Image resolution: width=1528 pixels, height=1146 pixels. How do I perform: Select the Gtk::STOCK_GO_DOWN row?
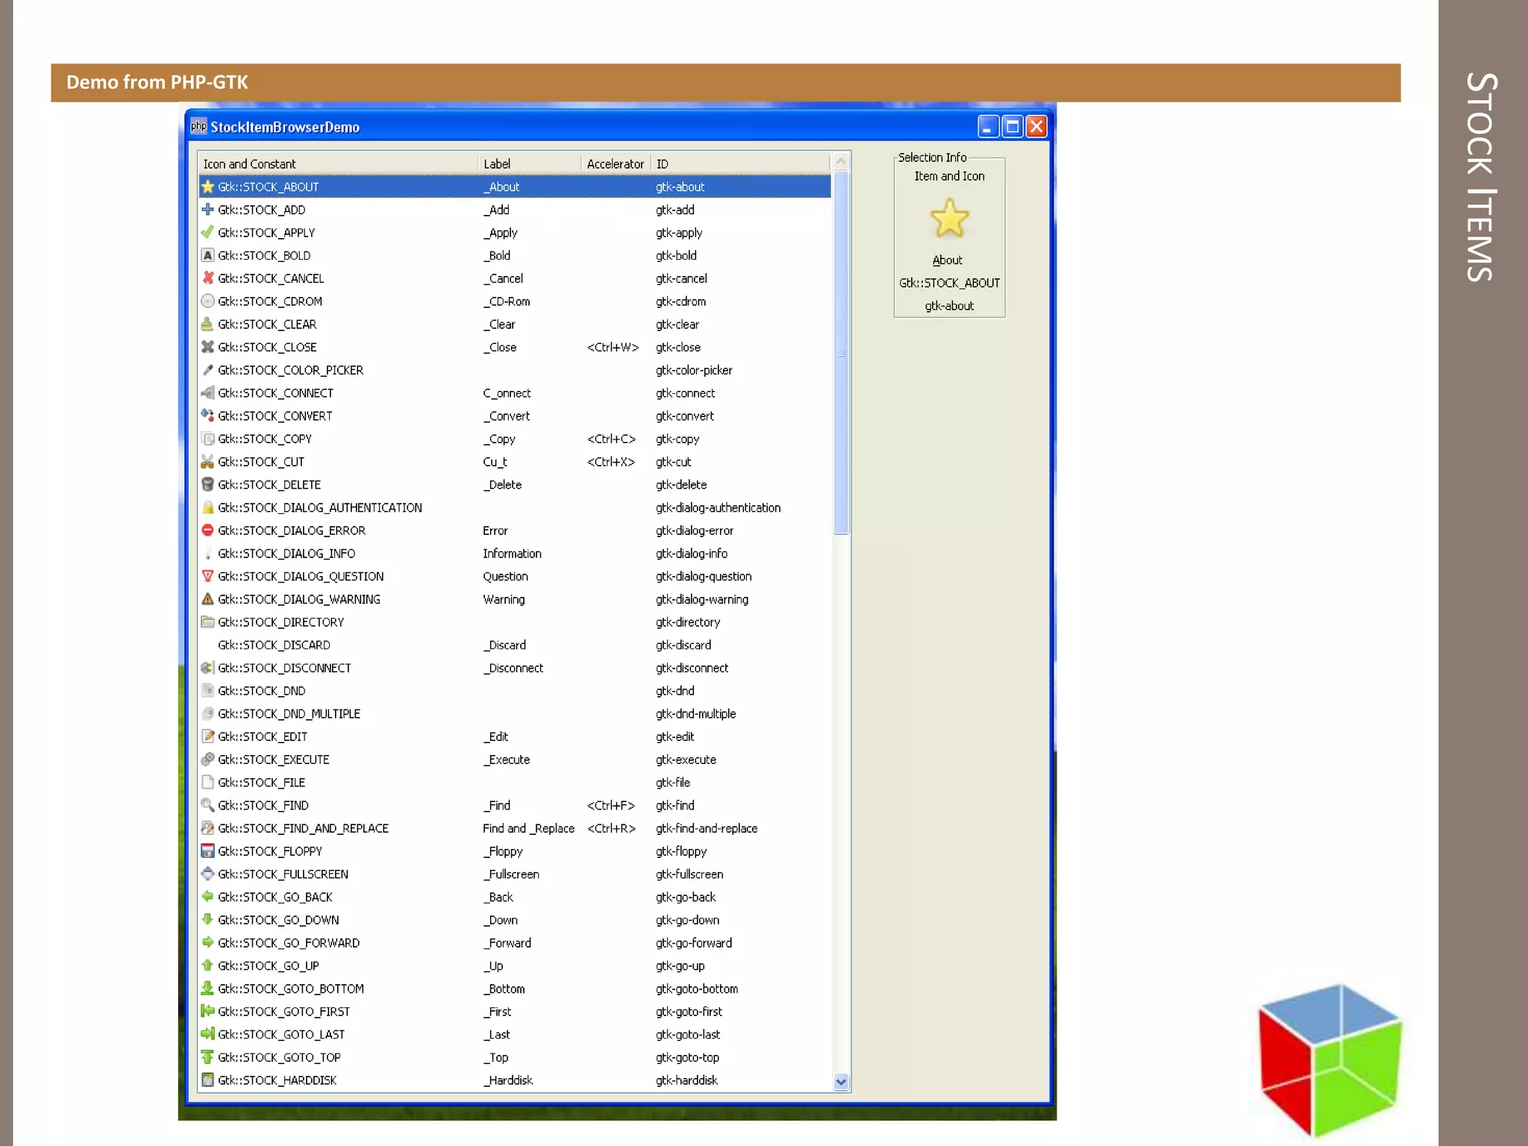click(515, 920)
